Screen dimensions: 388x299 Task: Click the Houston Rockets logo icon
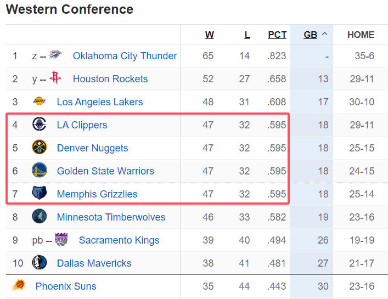coord(55,78)
